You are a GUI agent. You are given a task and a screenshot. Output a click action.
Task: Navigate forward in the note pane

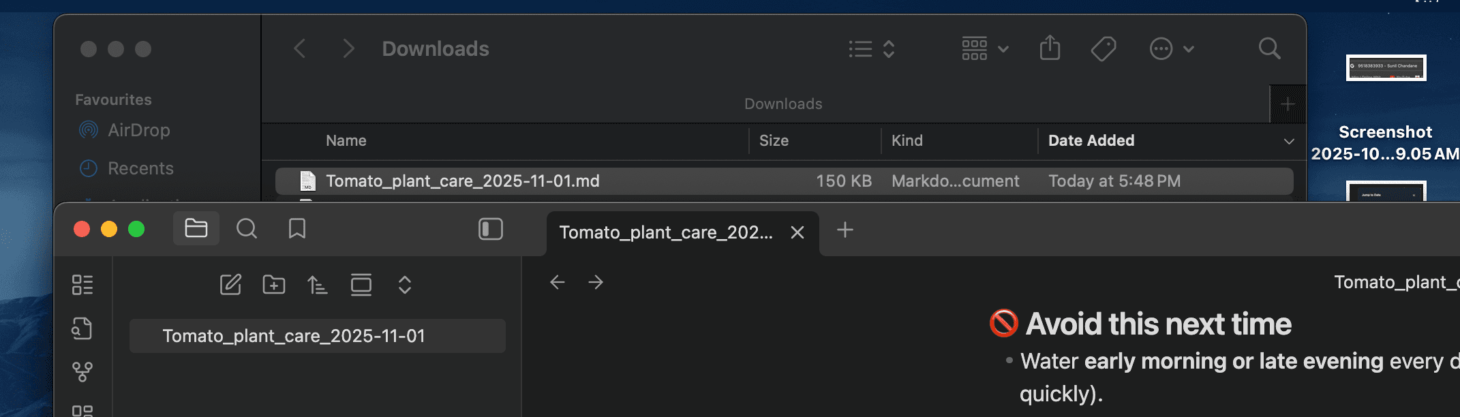(x=596, y=282)
